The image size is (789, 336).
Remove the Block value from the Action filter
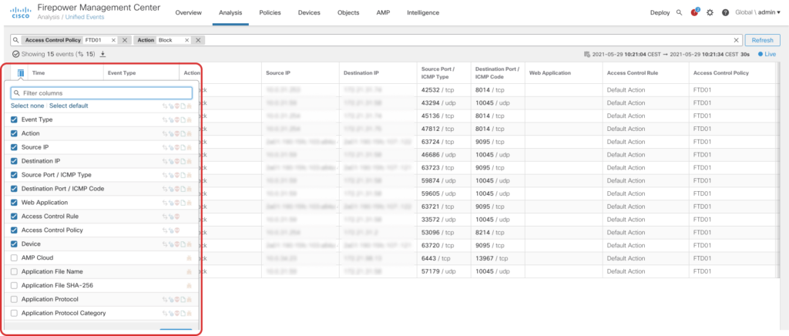187,40
